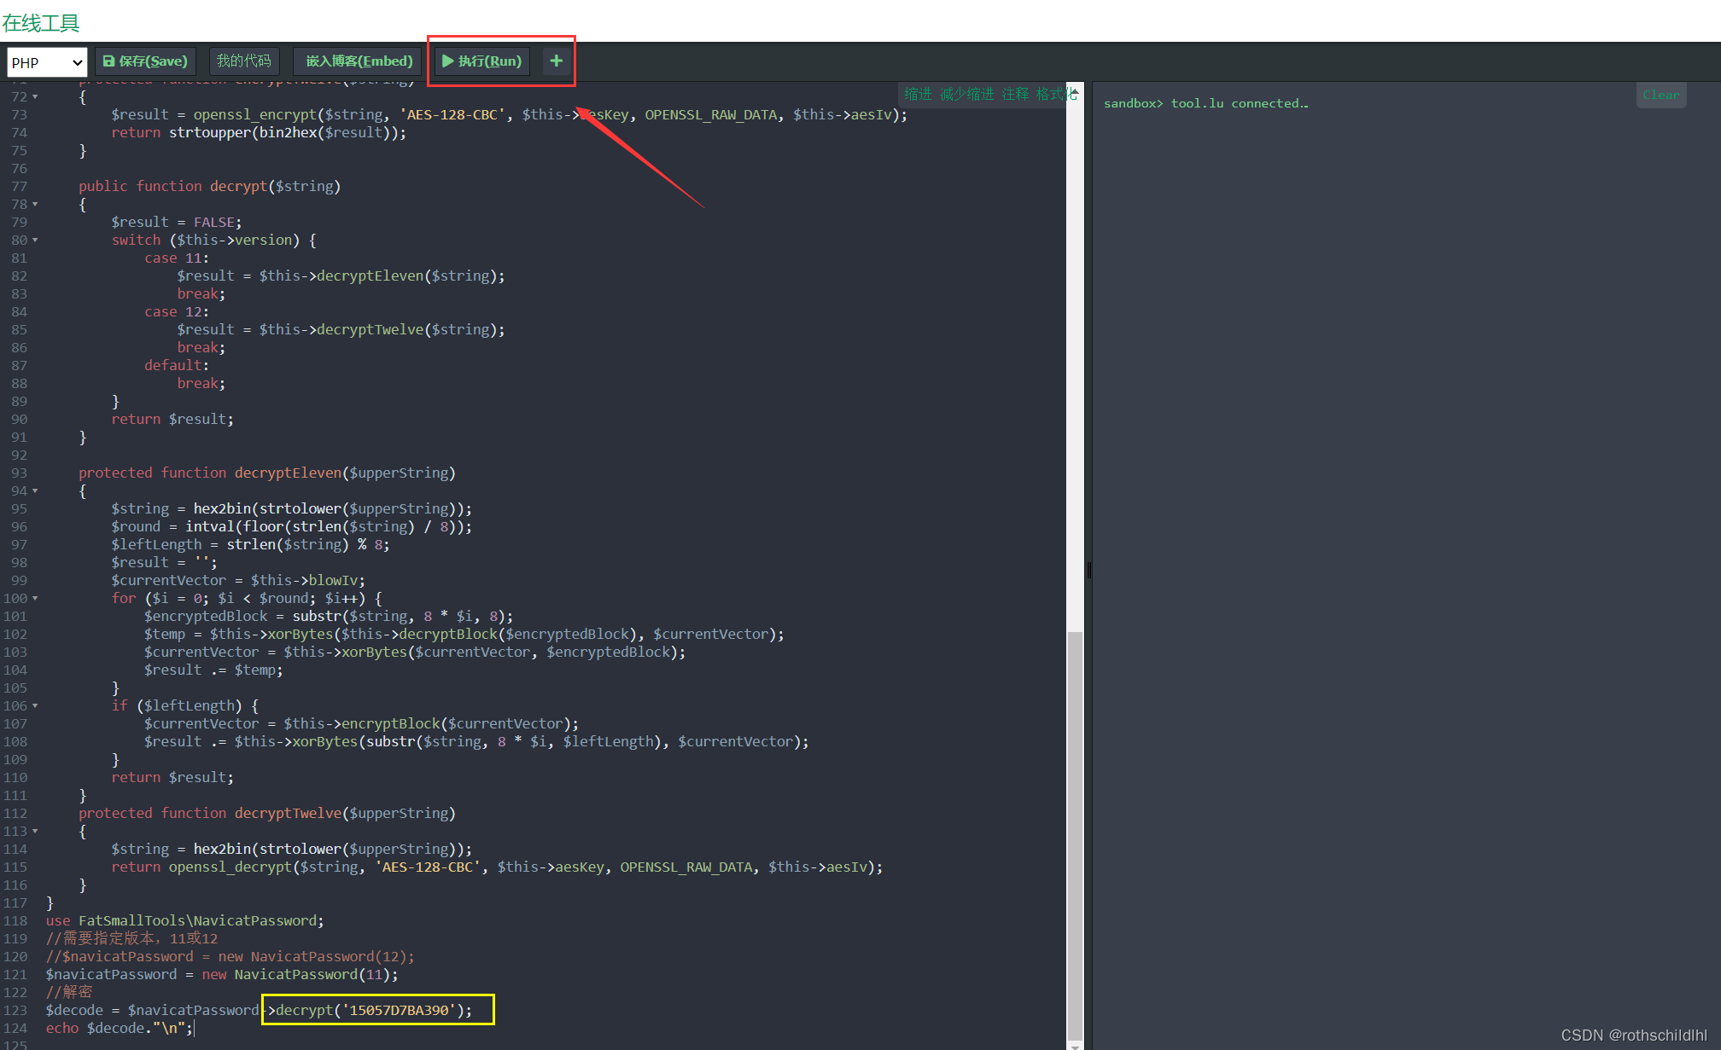Click 'case 11:' on line 81
Viewport: 1721px width, 1050px height.
[x=177, y=258]
